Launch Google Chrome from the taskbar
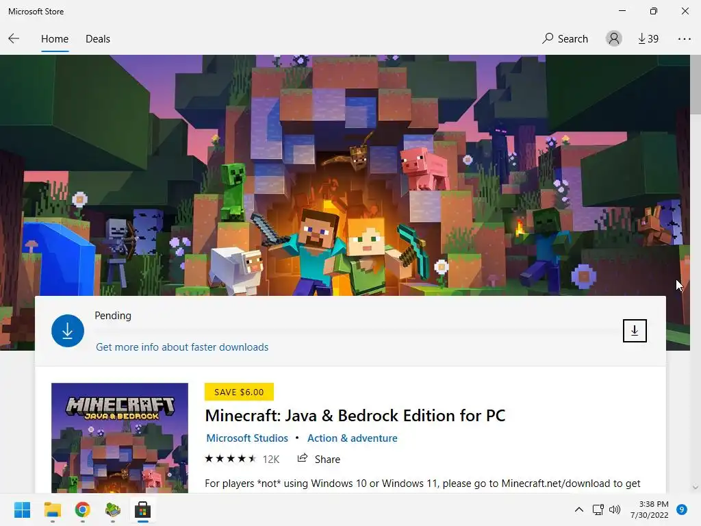The width and height of the screenshot is (701, 526). [x=82, y=510]
